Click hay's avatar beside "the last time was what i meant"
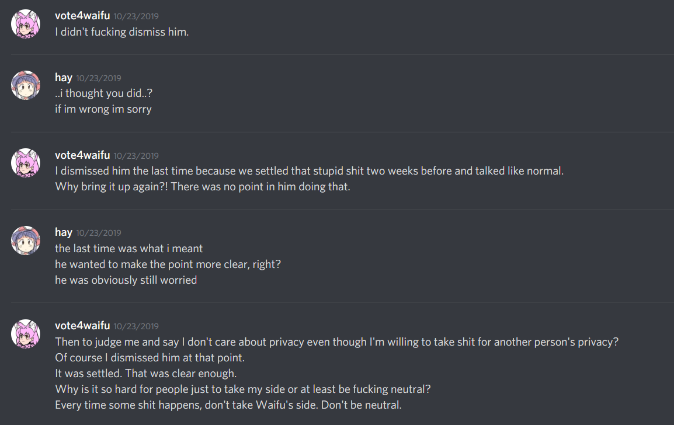 26,240
